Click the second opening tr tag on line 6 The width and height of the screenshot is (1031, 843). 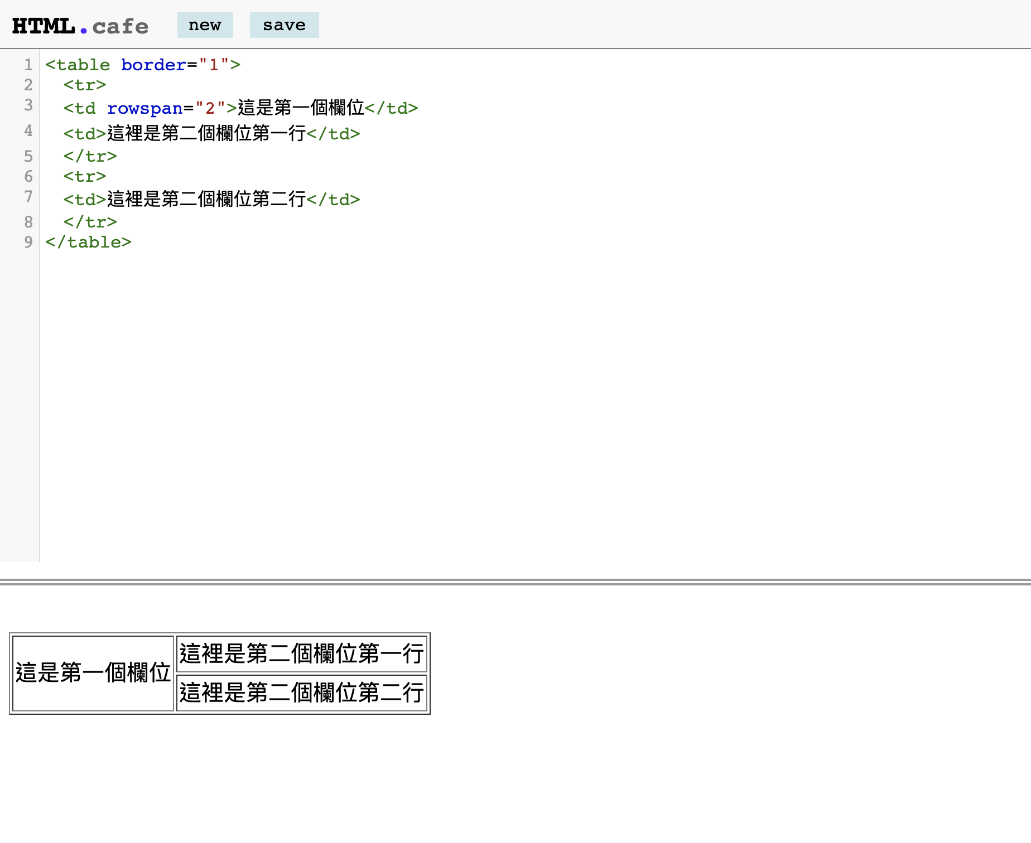pos(85,176)
